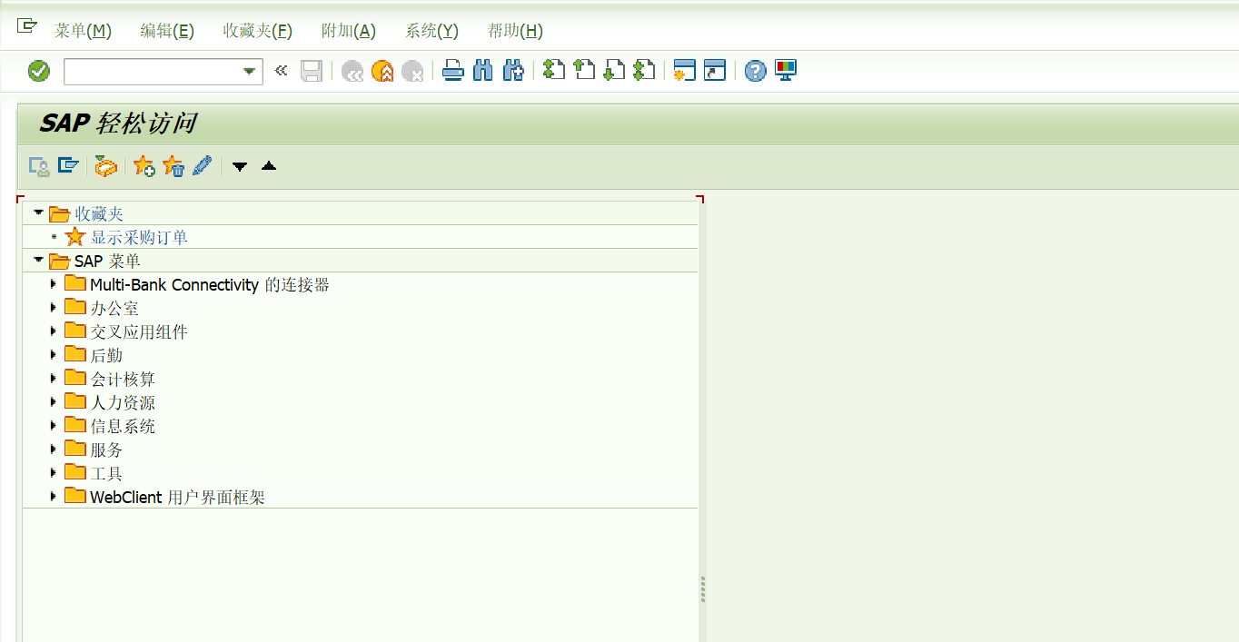This screenshot has height=642, width=1239.
Task: Select the 收藏夹 tree label
Action: [x=99, y=214]
